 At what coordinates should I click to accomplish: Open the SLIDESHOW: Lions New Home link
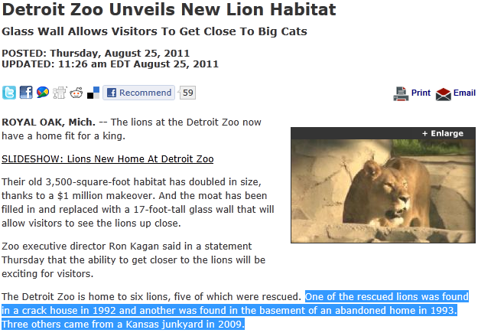(x=108, y=159)
